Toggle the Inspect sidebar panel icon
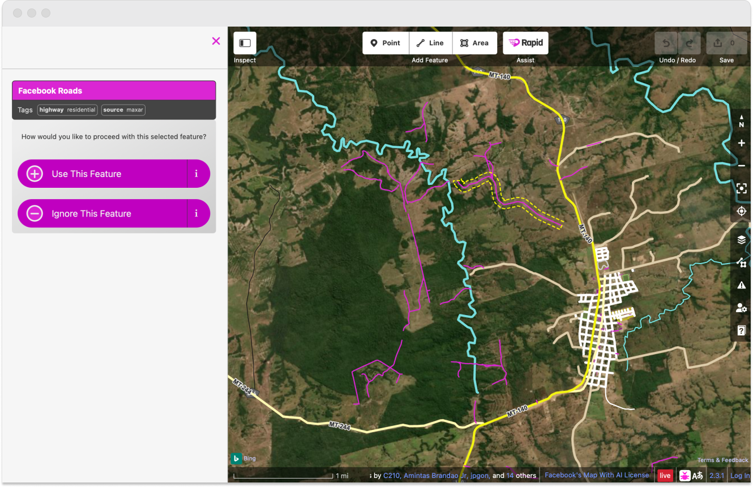753x487 pixels. click(x=245, y=43)
